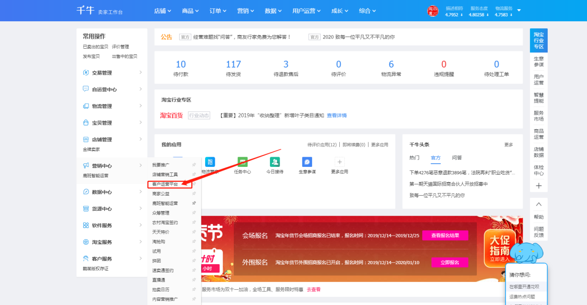Image resolution: width=587 pixels, height=305 pixels.
Task: Open the 数据 dropdown in the top navigation
Action: 273,11
